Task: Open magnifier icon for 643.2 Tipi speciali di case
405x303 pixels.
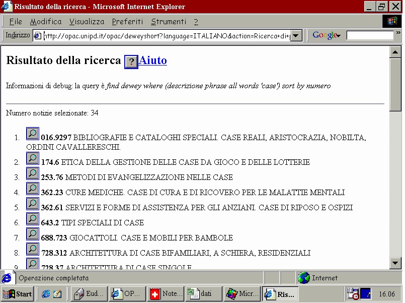Action: click(x=33, y=219)
